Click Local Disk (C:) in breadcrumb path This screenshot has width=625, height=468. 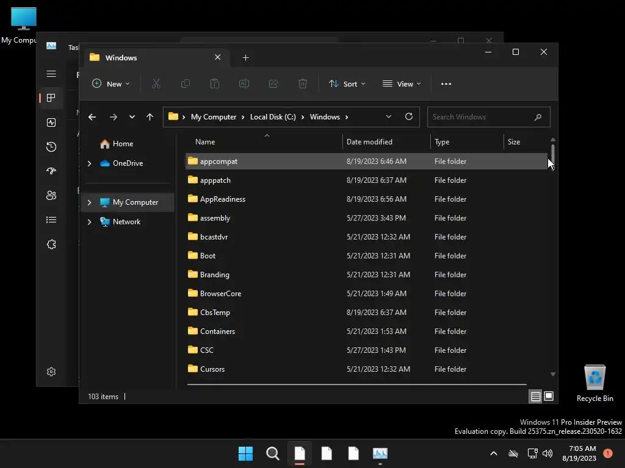coord(273,117)
